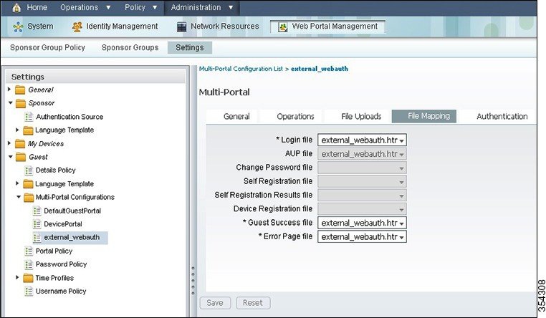Click the Authentication Source list icon

(x=29, y=117)
